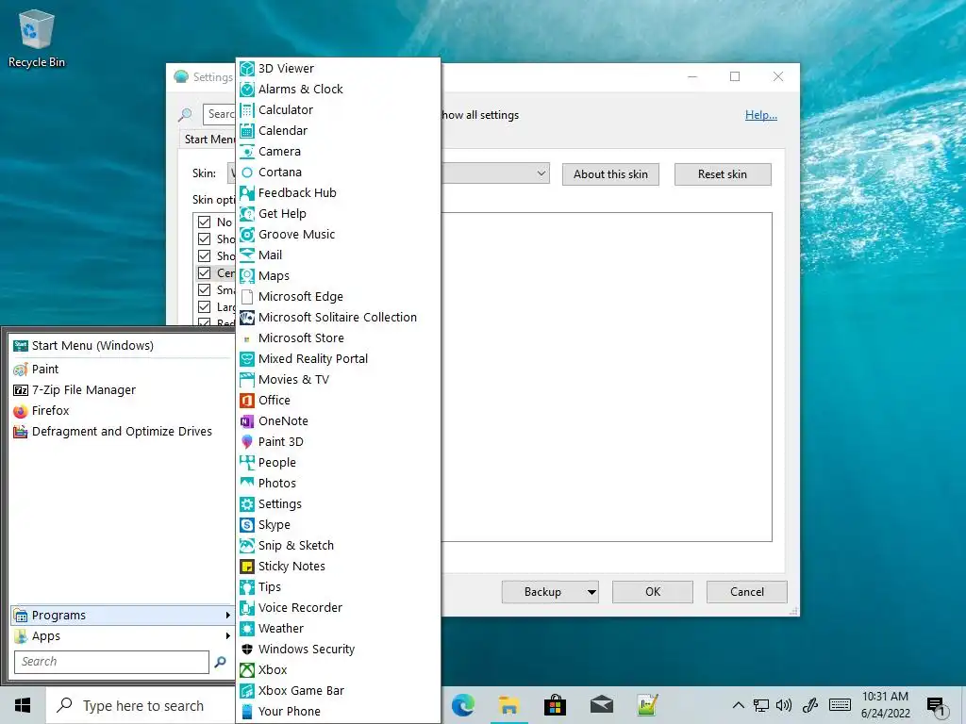Open Your Phone from the list
The image size is (966, 724).
click(x=339, y=711)
